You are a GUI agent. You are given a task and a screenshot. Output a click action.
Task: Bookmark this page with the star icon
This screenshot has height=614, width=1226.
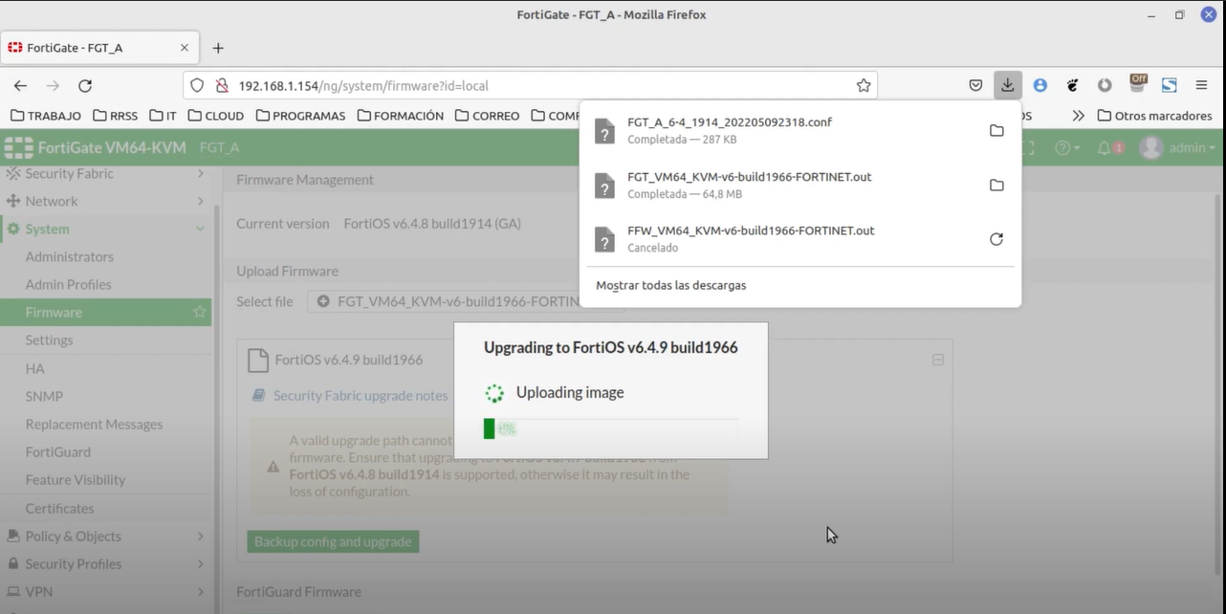point(864,85)
